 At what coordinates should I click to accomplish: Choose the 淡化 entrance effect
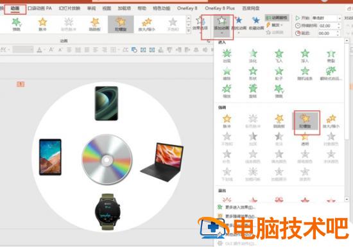pyautogui.click(x=253, y=56)
